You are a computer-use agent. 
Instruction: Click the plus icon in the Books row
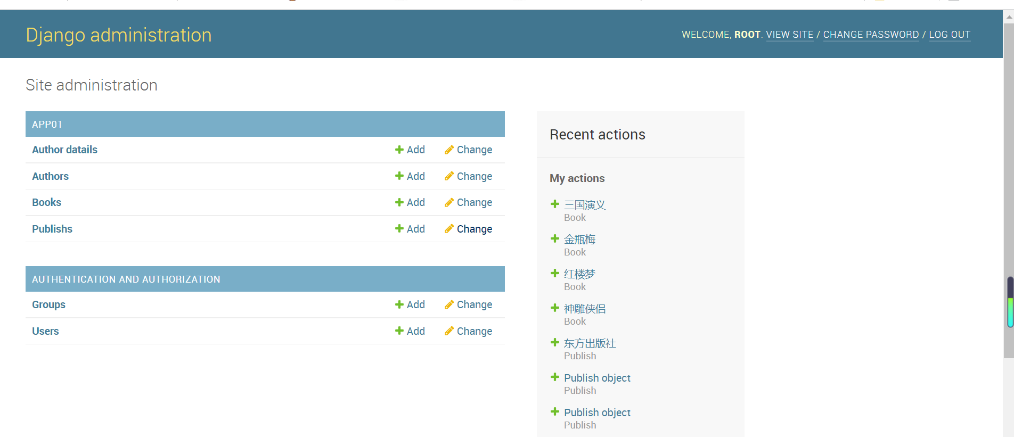399,202
